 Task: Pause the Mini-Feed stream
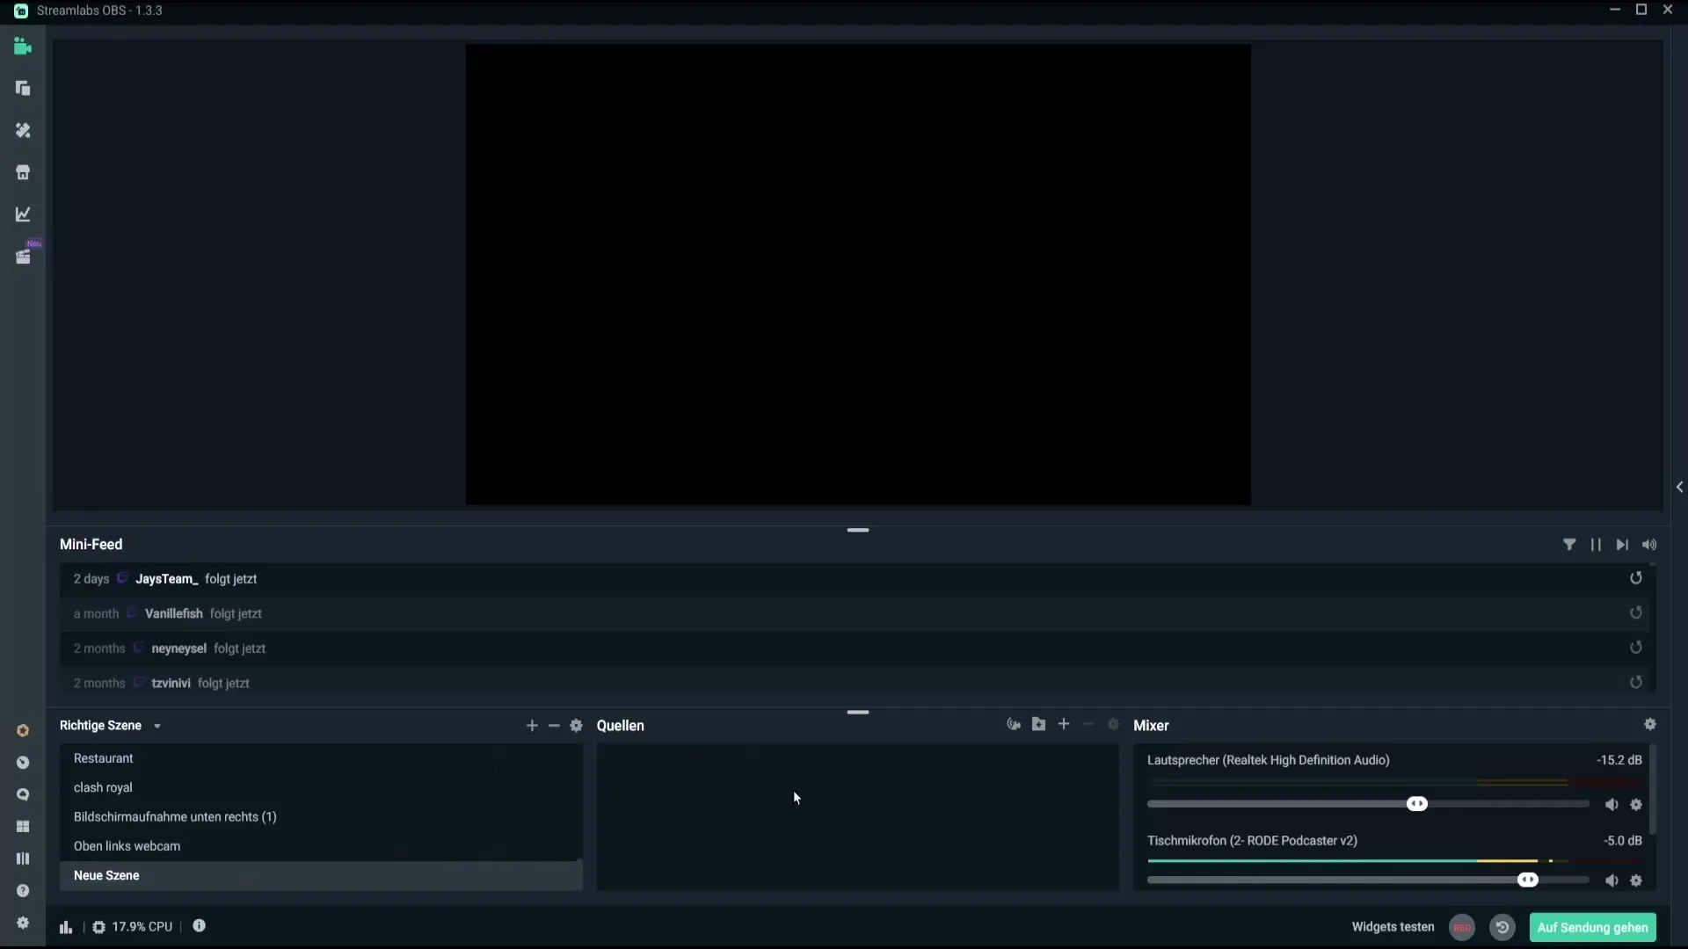pyautogui.click(x=1597, y=543)
